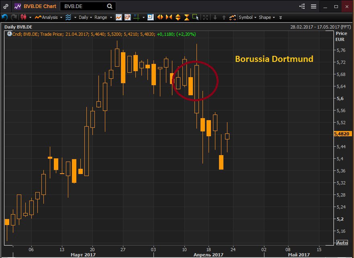Open the hamburger menu in title bar

[313, 6]
